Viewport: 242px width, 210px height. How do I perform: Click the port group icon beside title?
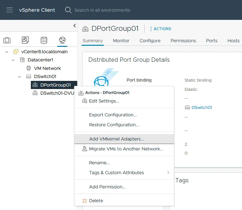click(x=85, y=29)
